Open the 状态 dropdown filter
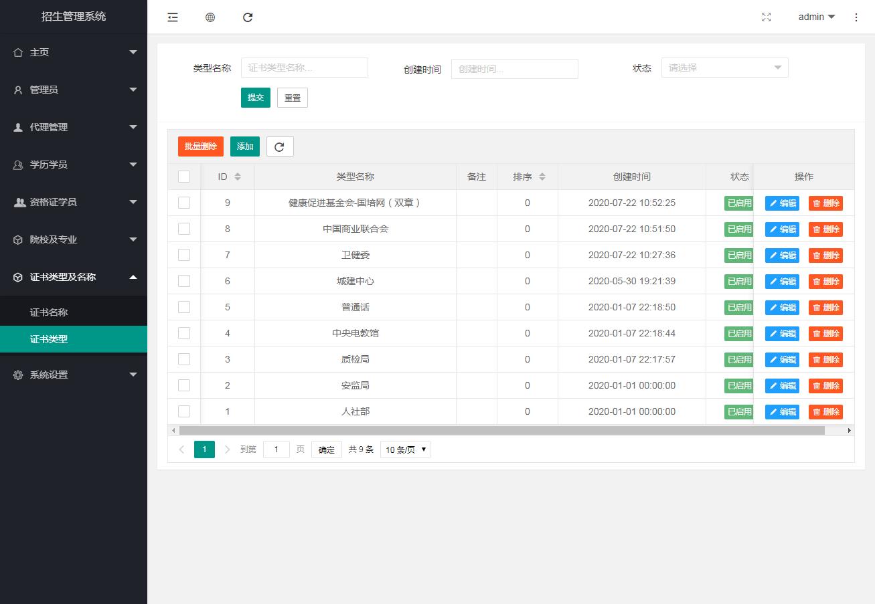 (x=724, y=68)
